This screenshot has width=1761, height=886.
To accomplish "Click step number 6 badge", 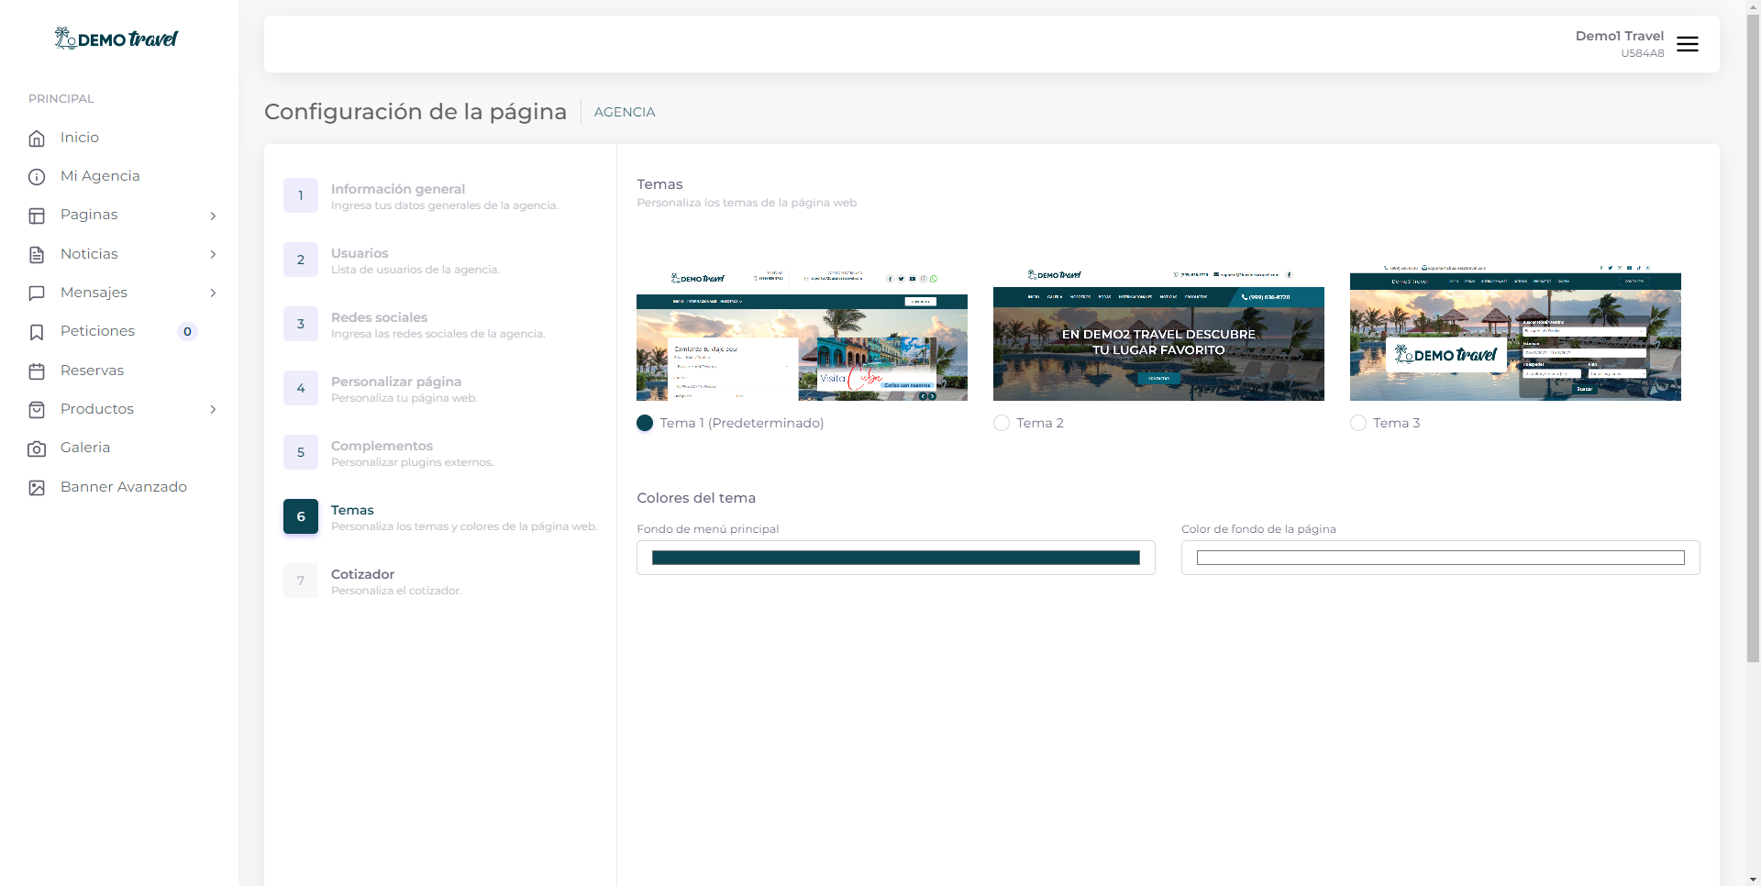I will point(301,516).
